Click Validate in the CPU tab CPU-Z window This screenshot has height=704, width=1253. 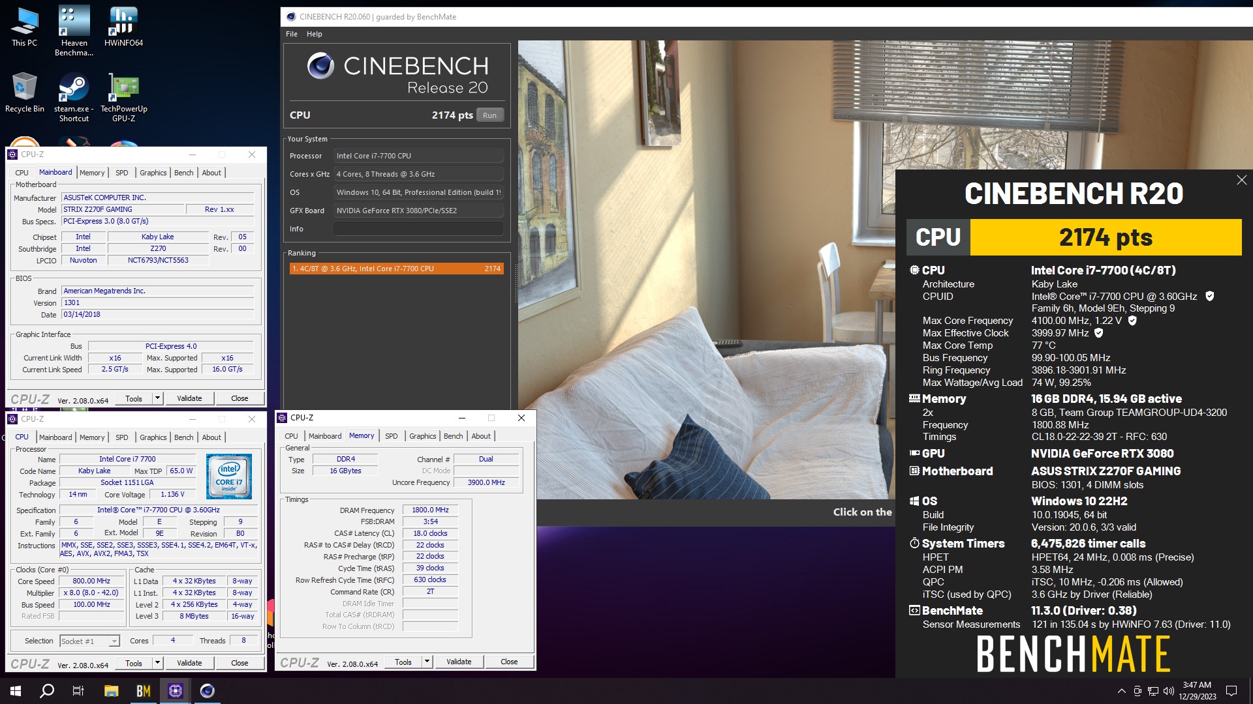[x=189, y=663]
